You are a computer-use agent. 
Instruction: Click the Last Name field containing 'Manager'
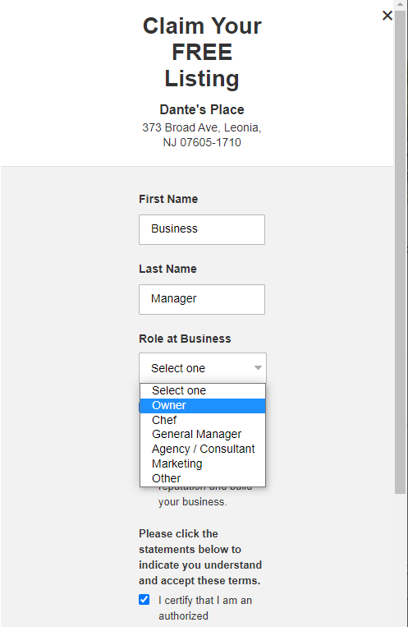(202, 299)
